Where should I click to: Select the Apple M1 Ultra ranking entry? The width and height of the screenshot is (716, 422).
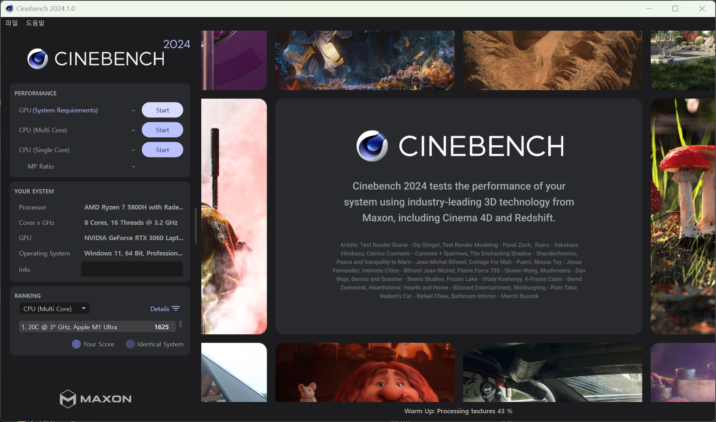[x=97, y=327]
